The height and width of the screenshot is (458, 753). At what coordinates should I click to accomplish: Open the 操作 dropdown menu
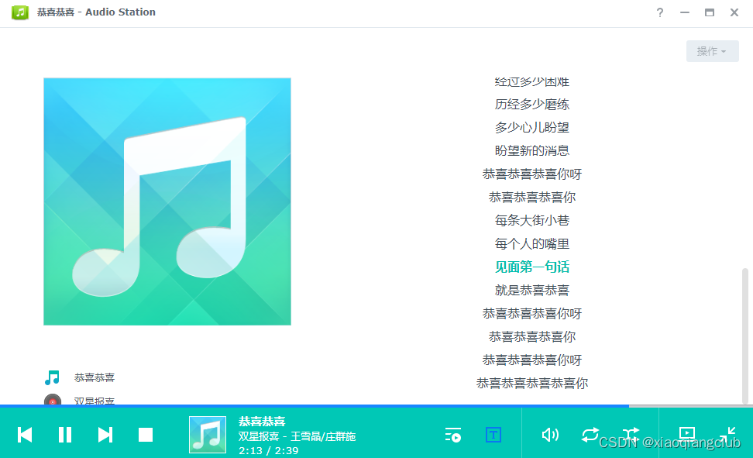(711, 50)
